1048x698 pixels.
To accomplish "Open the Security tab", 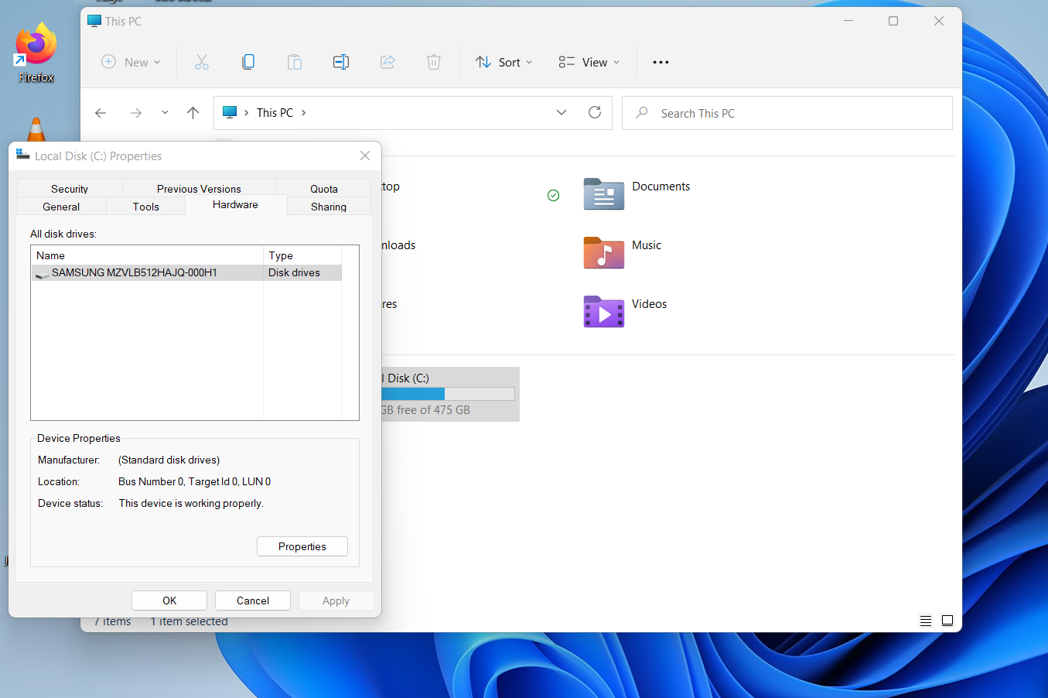I will coord(70,188).
